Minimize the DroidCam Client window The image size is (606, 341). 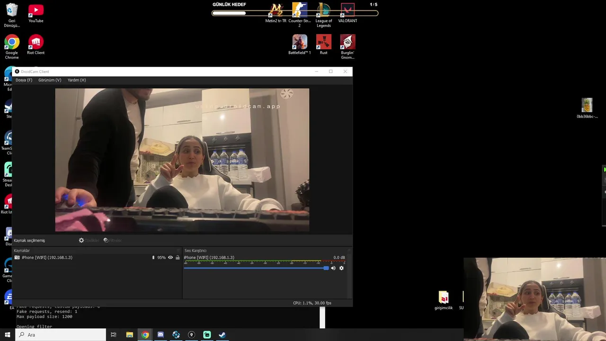[316, 72]
